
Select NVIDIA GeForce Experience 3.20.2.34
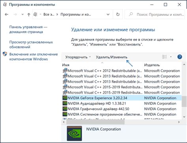122,98
